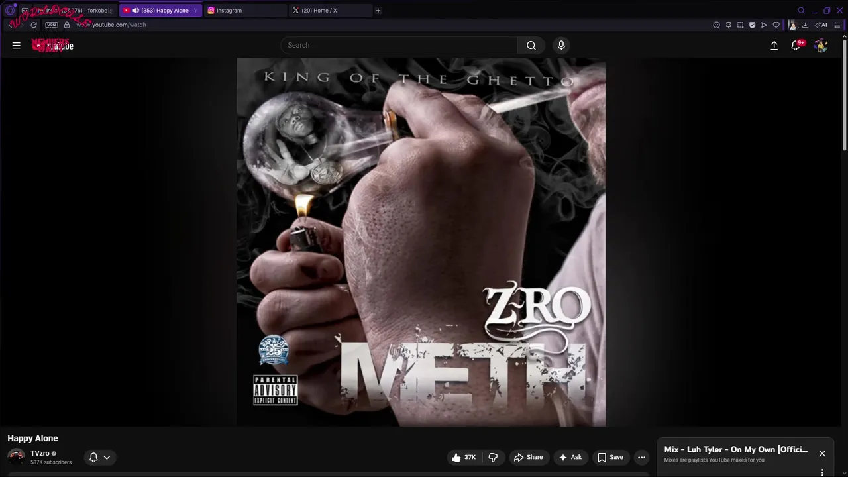Go to the YouTube home logo

click(x=52, y=46)
